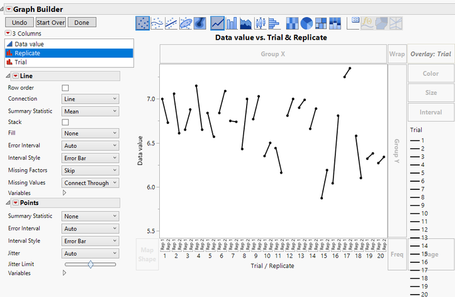
Task: Open the Line Error Interval dropdown
Action: coord(90,145)
